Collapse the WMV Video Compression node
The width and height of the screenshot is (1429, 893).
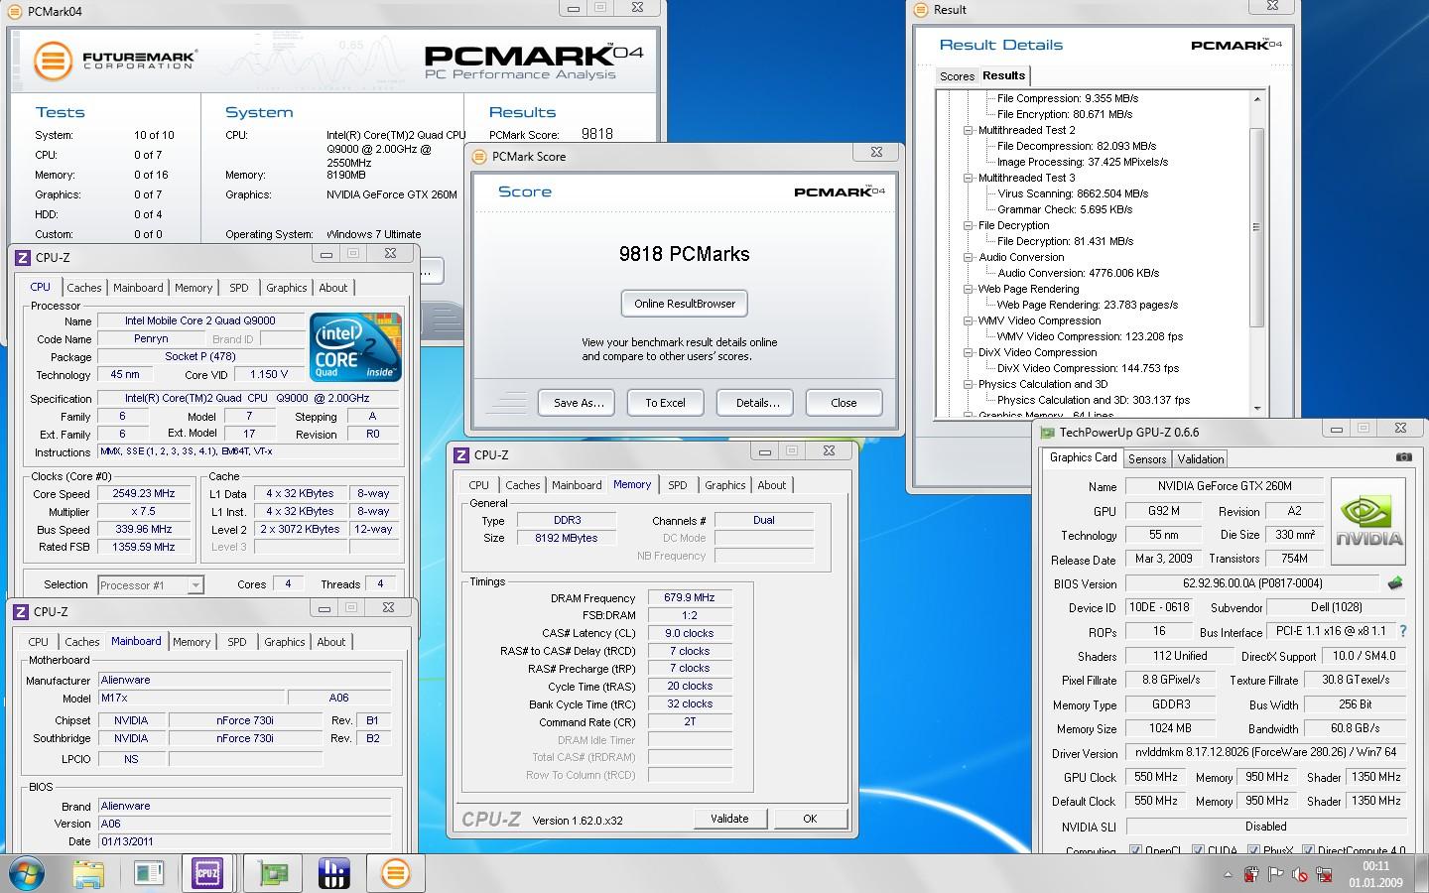(968, 320)
